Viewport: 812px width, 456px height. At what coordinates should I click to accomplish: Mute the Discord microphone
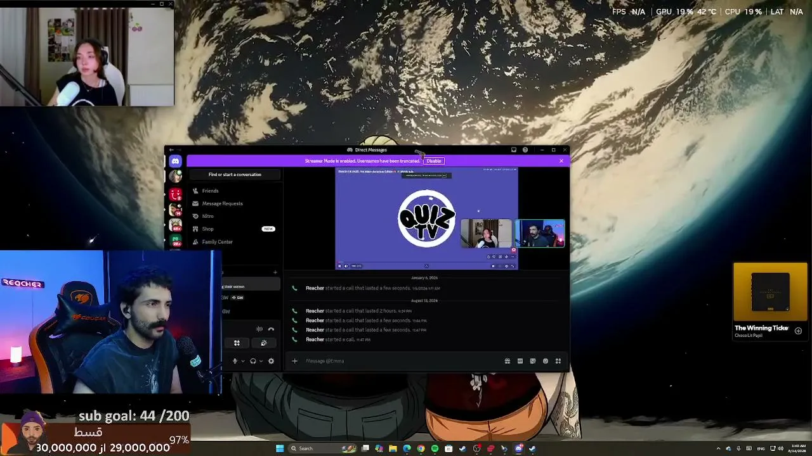[x=235, y=361]
